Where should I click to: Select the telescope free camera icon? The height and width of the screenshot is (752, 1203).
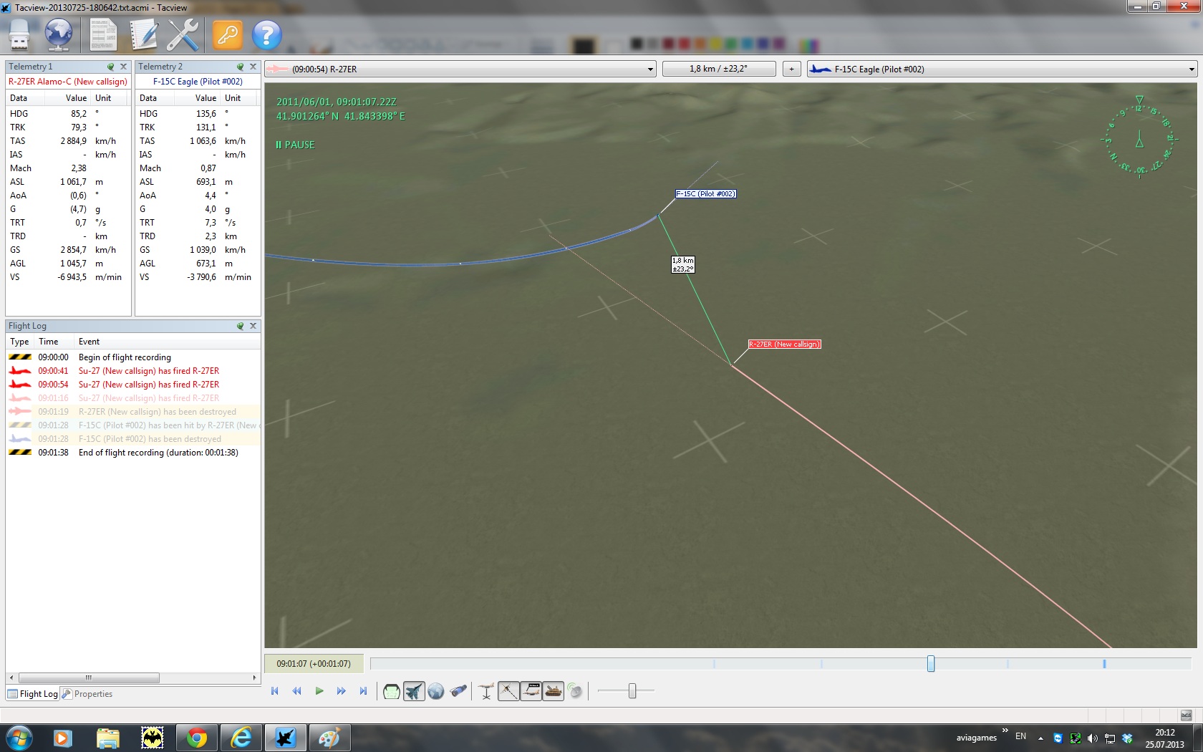458,691
